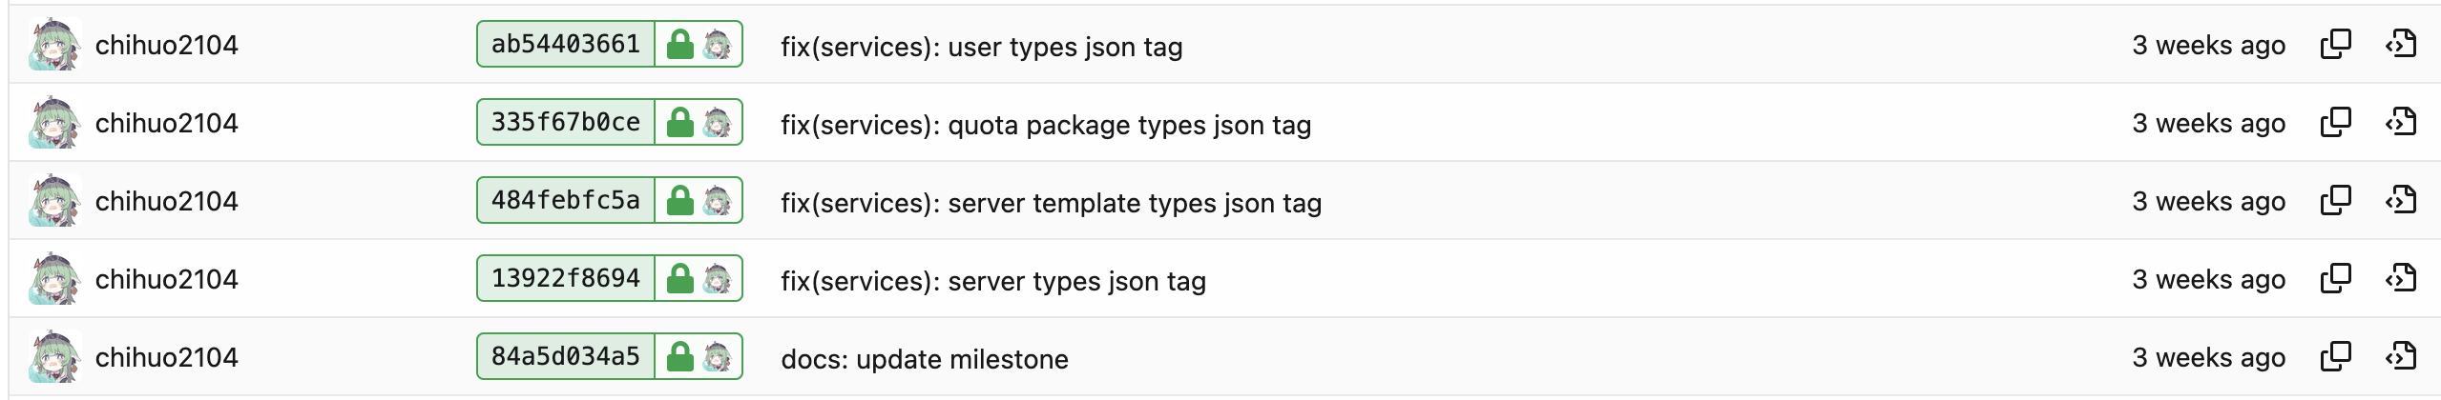View files at commit 84a5d034a5

(x=2401, y=356)
